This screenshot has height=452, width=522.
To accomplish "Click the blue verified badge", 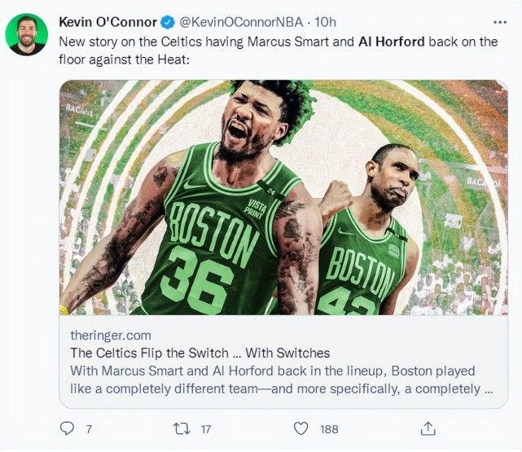I will coord(165,20).
